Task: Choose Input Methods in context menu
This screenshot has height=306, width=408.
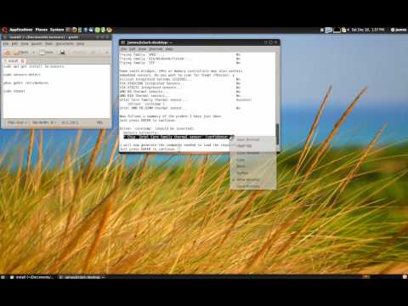Action: point(253,186)
